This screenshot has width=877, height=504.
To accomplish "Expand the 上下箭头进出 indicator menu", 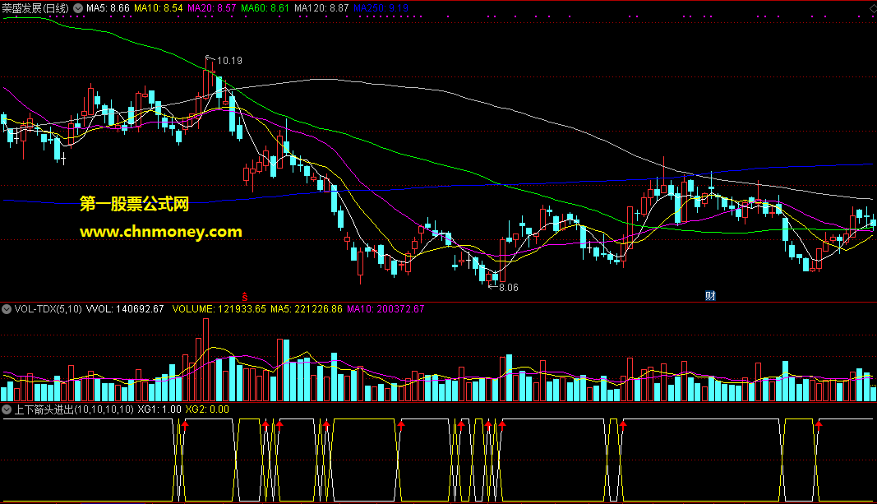I will (x=7, y=409).
